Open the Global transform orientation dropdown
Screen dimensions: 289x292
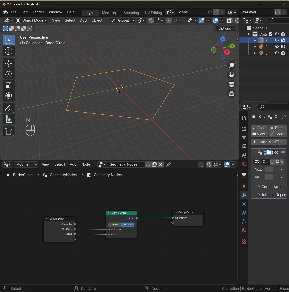tap(123, 20)
